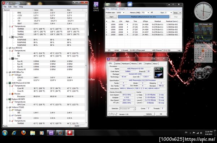Open the Windows Start orb
The image size is (217, 143).
click(5, 133)
